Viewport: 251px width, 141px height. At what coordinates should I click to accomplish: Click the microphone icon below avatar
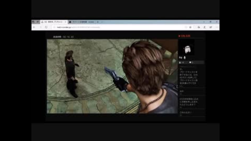[x=185, y=57]
